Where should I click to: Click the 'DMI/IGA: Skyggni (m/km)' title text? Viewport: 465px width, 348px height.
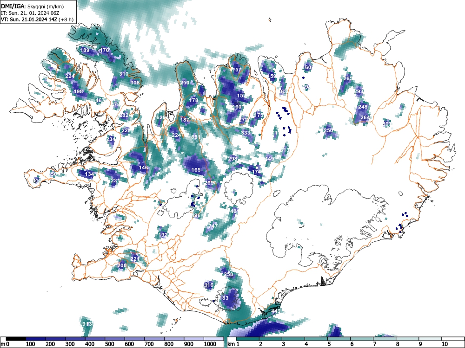coord(33,6)
